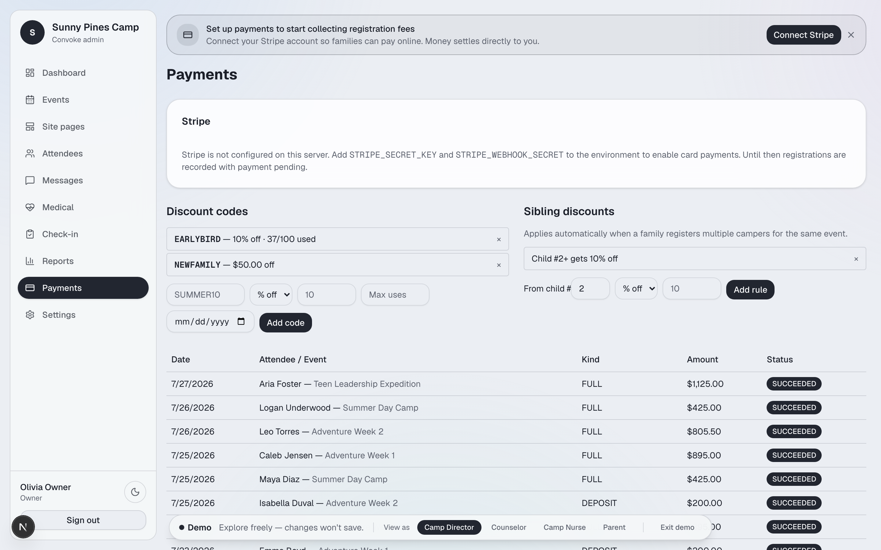Dismiss the Stripe setup banner
This screenshot has height=550, width=881.
click(x=851, y=35)
